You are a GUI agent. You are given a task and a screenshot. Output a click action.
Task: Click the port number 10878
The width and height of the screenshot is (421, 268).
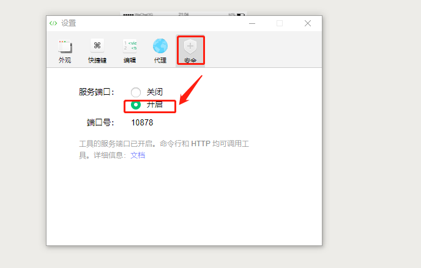142,122
